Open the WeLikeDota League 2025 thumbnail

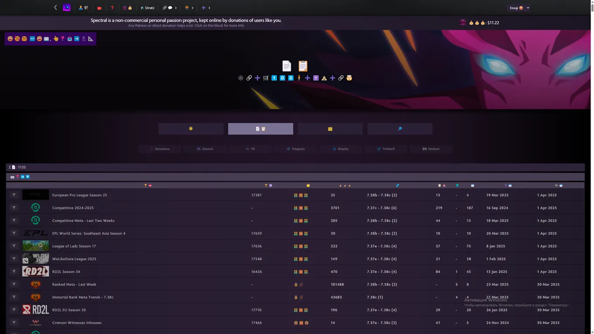35,259
